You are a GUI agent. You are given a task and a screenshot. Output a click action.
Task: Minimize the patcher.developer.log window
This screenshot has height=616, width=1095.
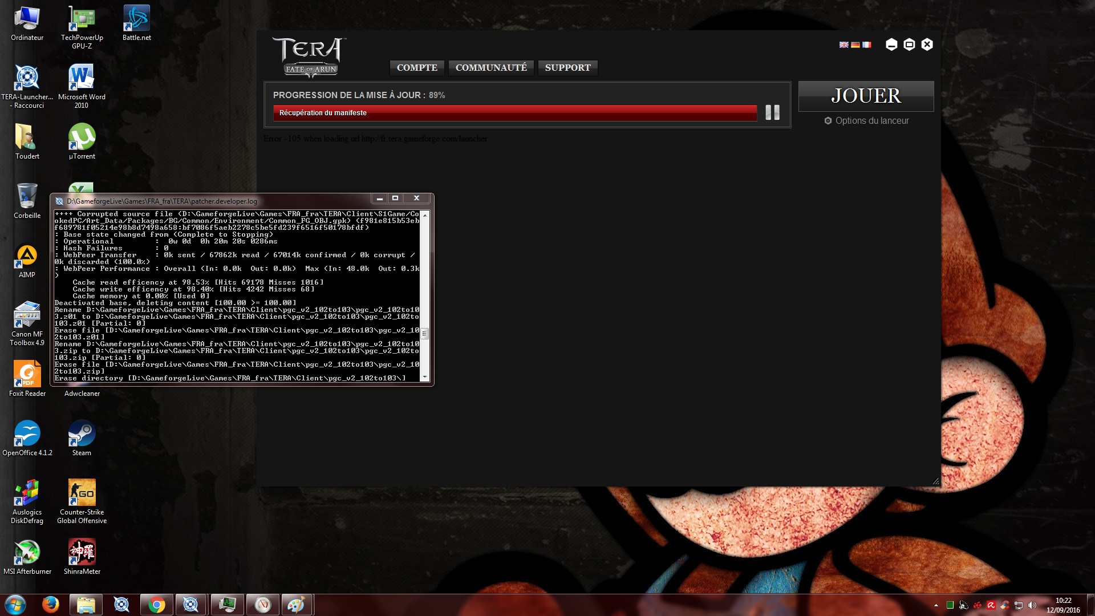[x=379, y=198]
